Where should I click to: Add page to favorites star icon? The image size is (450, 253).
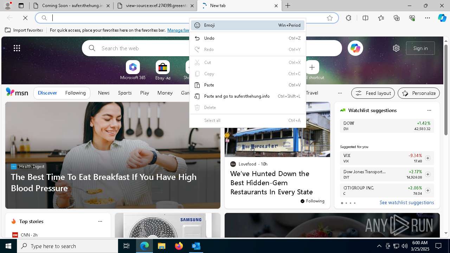point(330,18)
